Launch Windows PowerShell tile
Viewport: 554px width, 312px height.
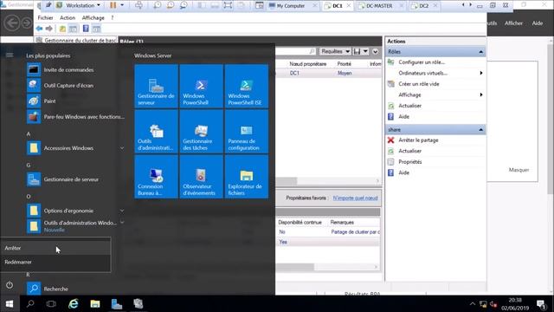point(201,86)
